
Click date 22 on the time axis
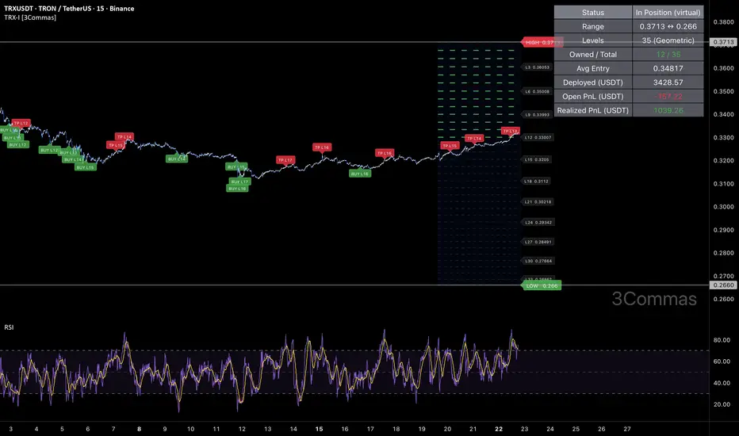499,429
